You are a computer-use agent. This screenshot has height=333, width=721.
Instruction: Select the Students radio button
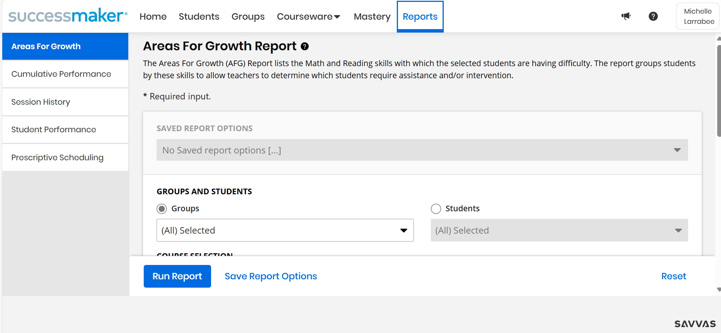pos(436,209)
